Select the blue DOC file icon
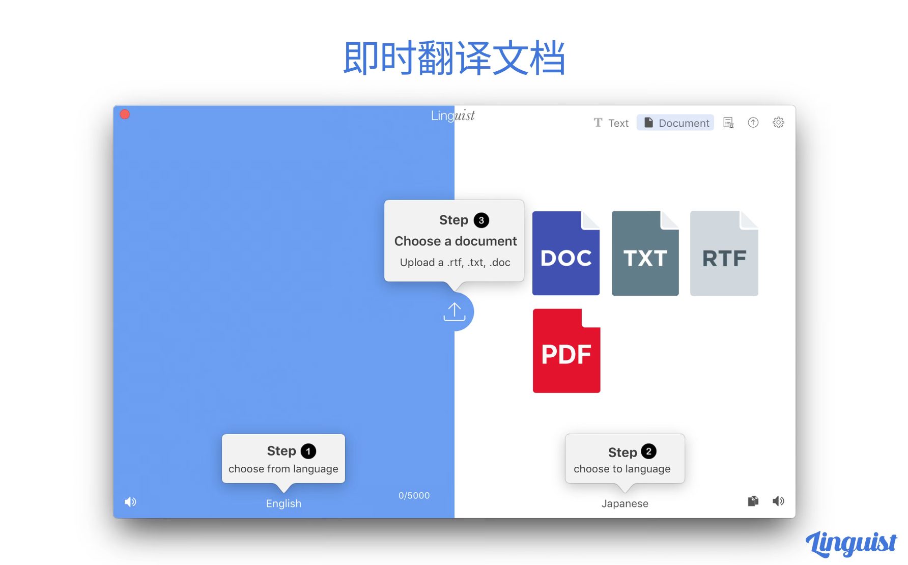 coord(565,253)
